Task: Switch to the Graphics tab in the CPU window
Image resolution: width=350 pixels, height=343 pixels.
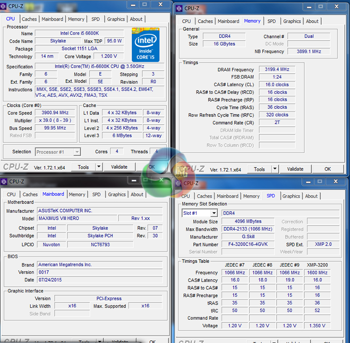Action: (x=116, y=19)
